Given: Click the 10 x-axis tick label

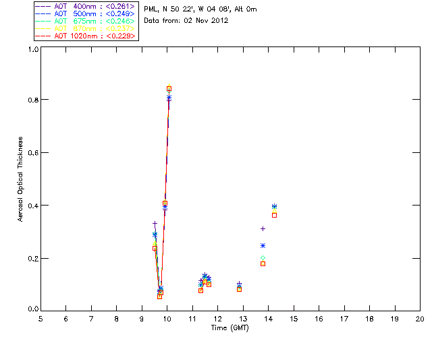Looking at the screenshot, I should (x=167, y=319).
